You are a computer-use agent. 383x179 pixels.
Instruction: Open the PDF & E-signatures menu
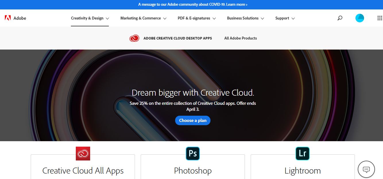[x=197, y=18]
